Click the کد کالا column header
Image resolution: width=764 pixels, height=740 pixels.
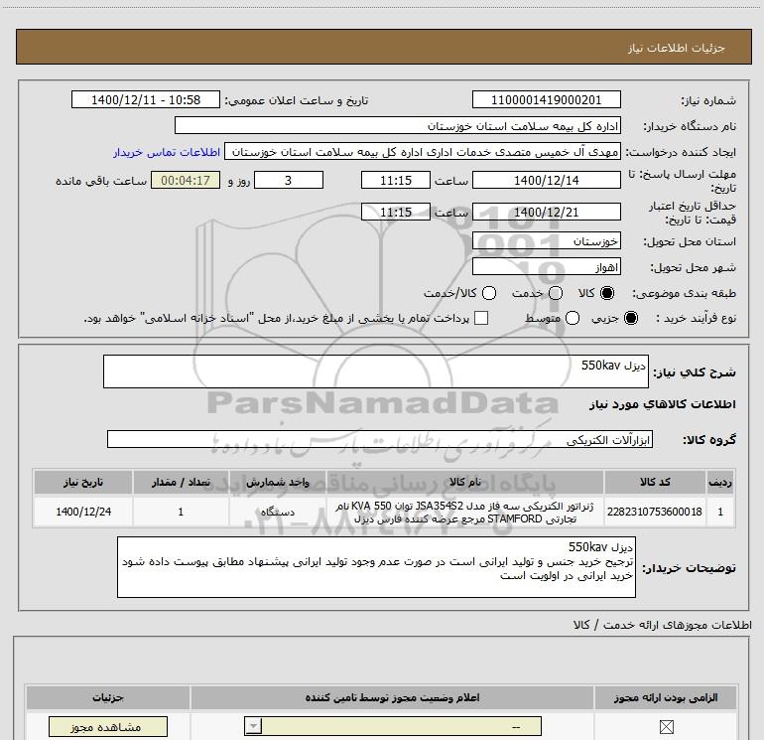pyautogui.click(x=655, y=483)
